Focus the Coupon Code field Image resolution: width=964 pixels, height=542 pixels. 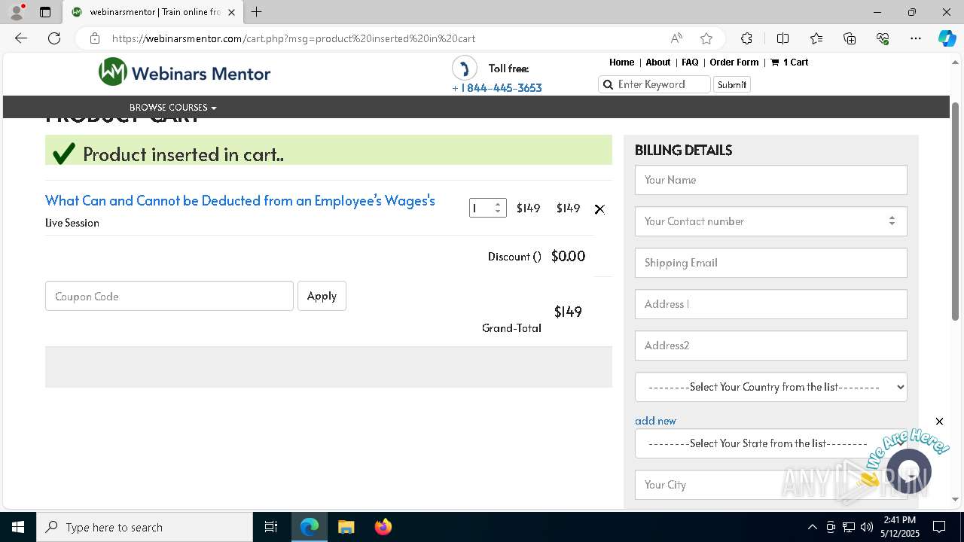point(169,296)
